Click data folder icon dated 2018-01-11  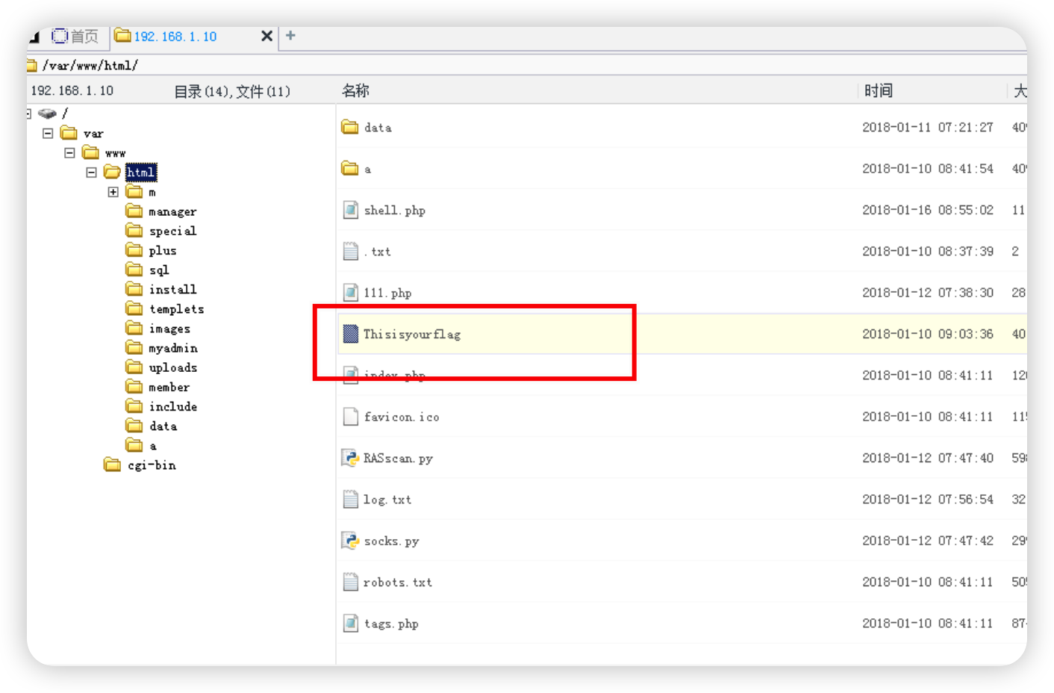point(350,127)
